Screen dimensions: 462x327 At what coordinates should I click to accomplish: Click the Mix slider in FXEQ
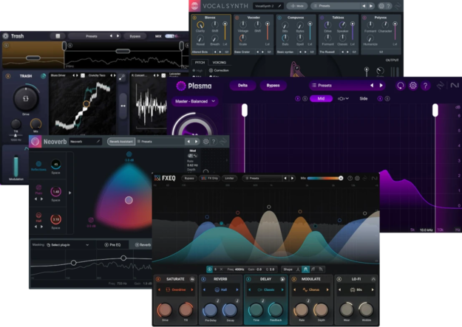click(325, 178)
